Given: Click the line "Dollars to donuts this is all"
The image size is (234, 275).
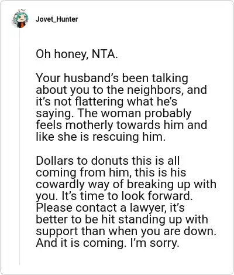Looking at the screenshot, I should (x=108, y=161).
